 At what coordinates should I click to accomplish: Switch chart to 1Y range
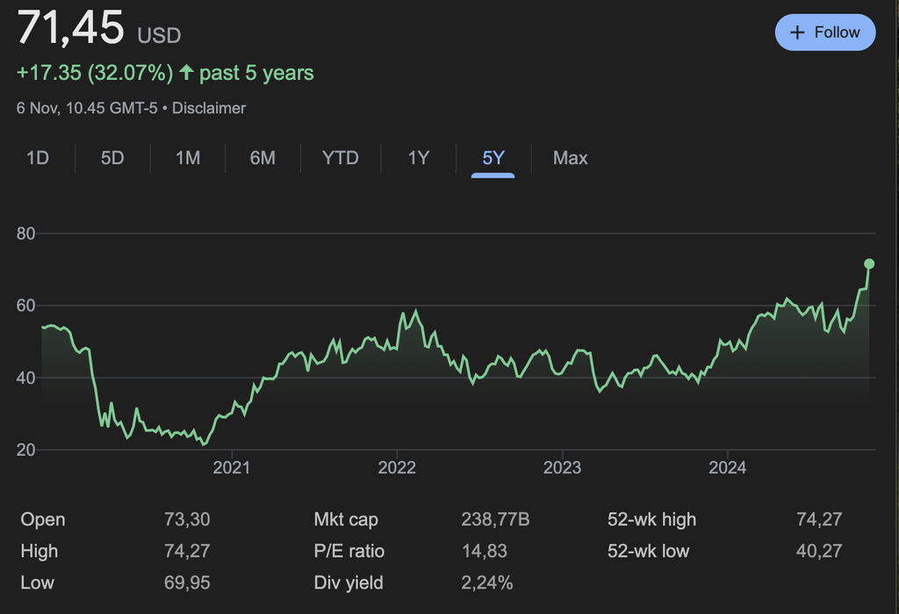click(x=419, y=158)
